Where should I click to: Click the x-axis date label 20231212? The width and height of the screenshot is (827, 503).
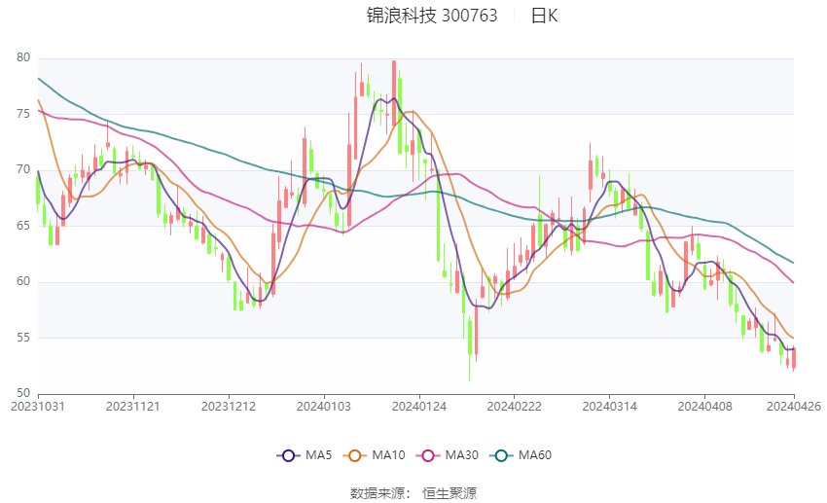pyautogui.click(x=229, y=407)
